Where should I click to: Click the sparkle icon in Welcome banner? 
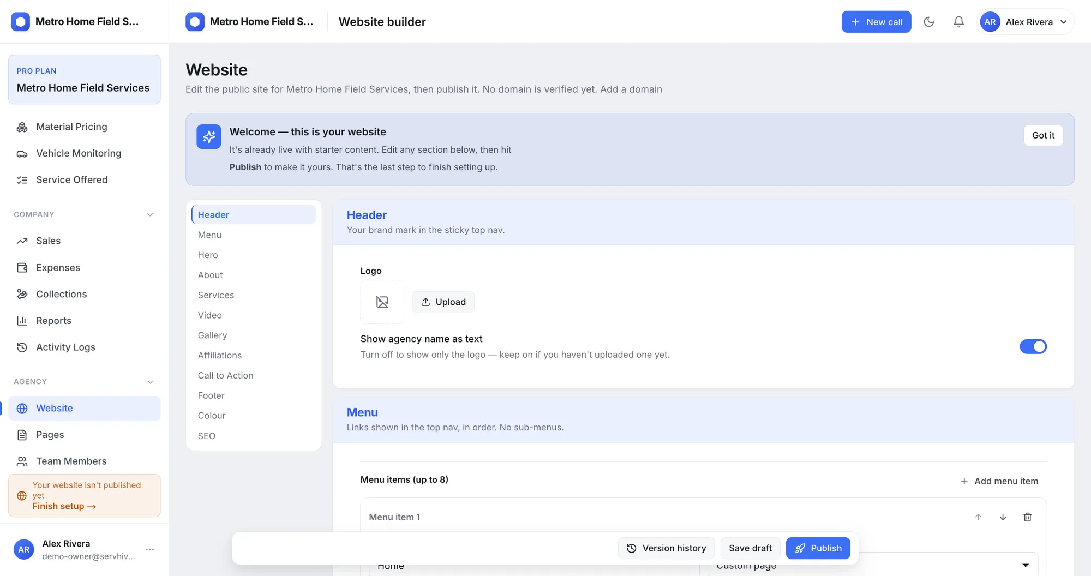(209, 136)
